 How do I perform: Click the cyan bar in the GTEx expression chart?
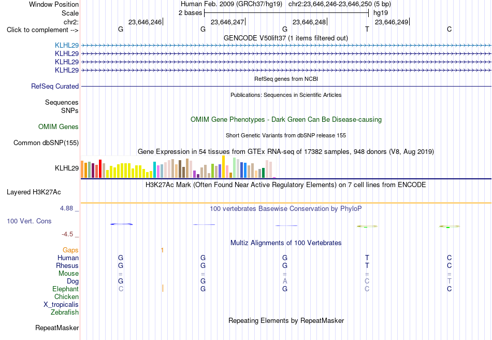point(155,170)
